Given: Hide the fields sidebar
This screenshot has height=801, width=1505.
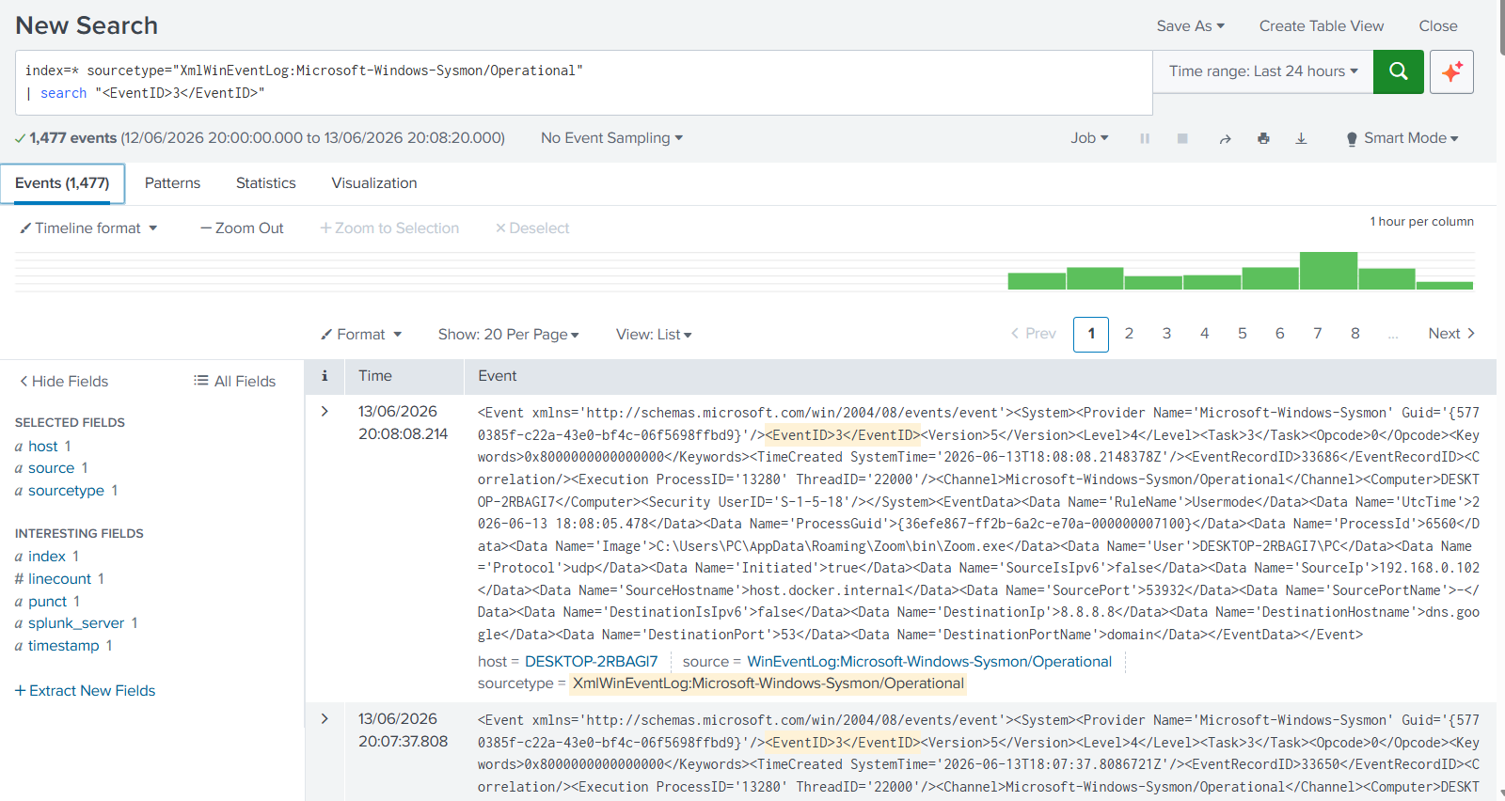Looking at the screenshot, I should (x=64, y=381).
